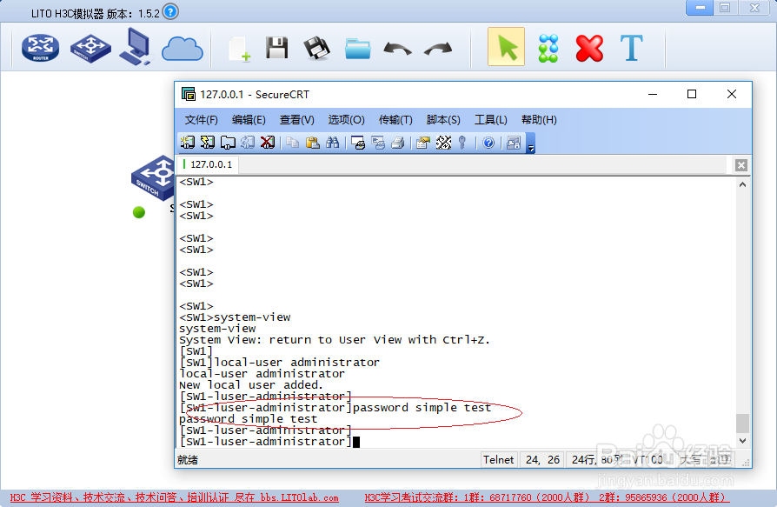The width and height of the screenshot is (777, 507).
Task: Click SecureCRT Disconnect toolbar icon
Action: pyautogui.click(x=268, y=143)
